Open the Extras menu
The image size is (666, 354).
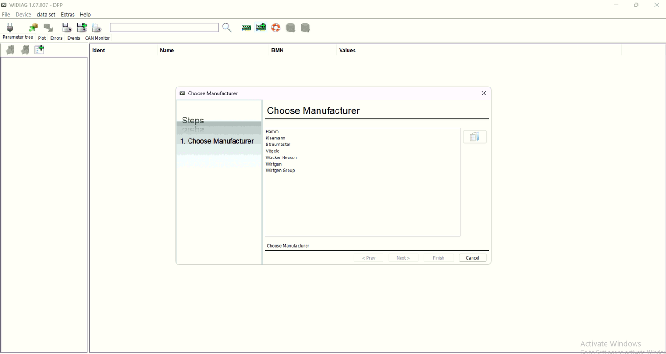[x=68, y=15]
